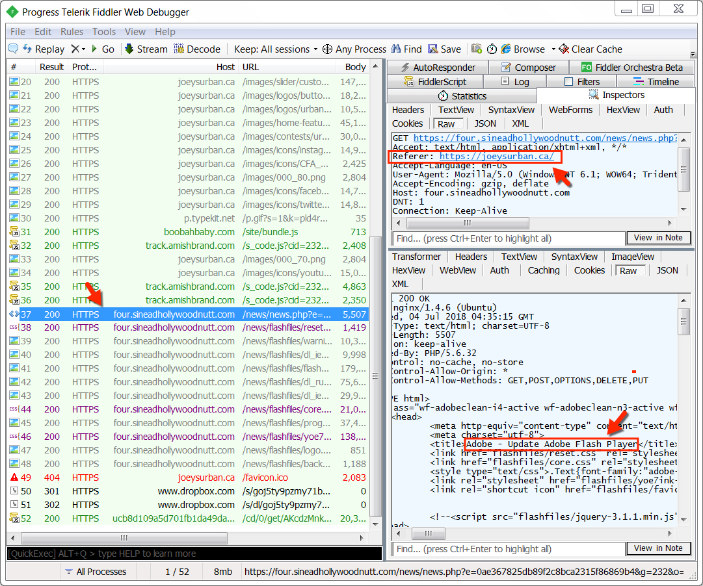Open the Statistics tab
The width and height of the screenshot is (703, 586).
pos(462,96)
